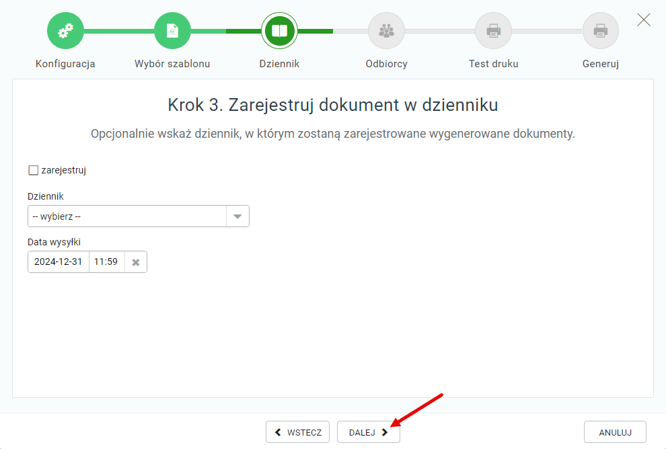Go back with the WSTECZ button
This screenshot has height=449, width=666.
pyautogui.click(x=298, y=432)
